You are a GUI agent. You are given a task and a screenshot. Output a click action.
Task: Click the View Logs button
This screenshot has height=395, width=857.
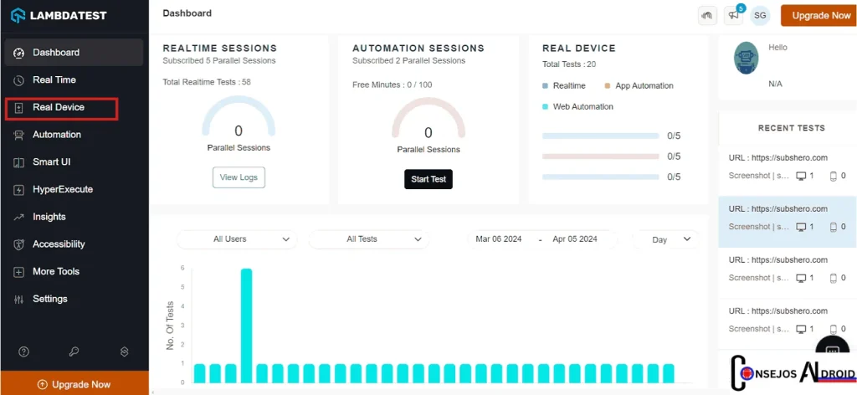tap(239, 177)
